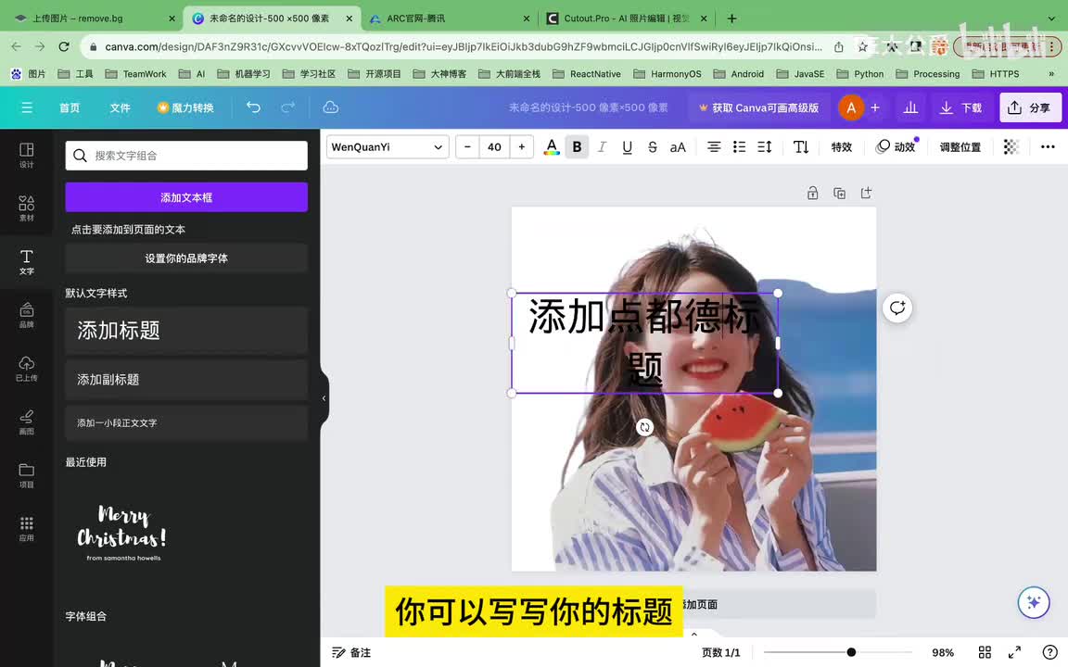Image resolution: width=1068 pixels, height=667 pixels.
Task: Toggle italic formatting
Action: (602, 147)
